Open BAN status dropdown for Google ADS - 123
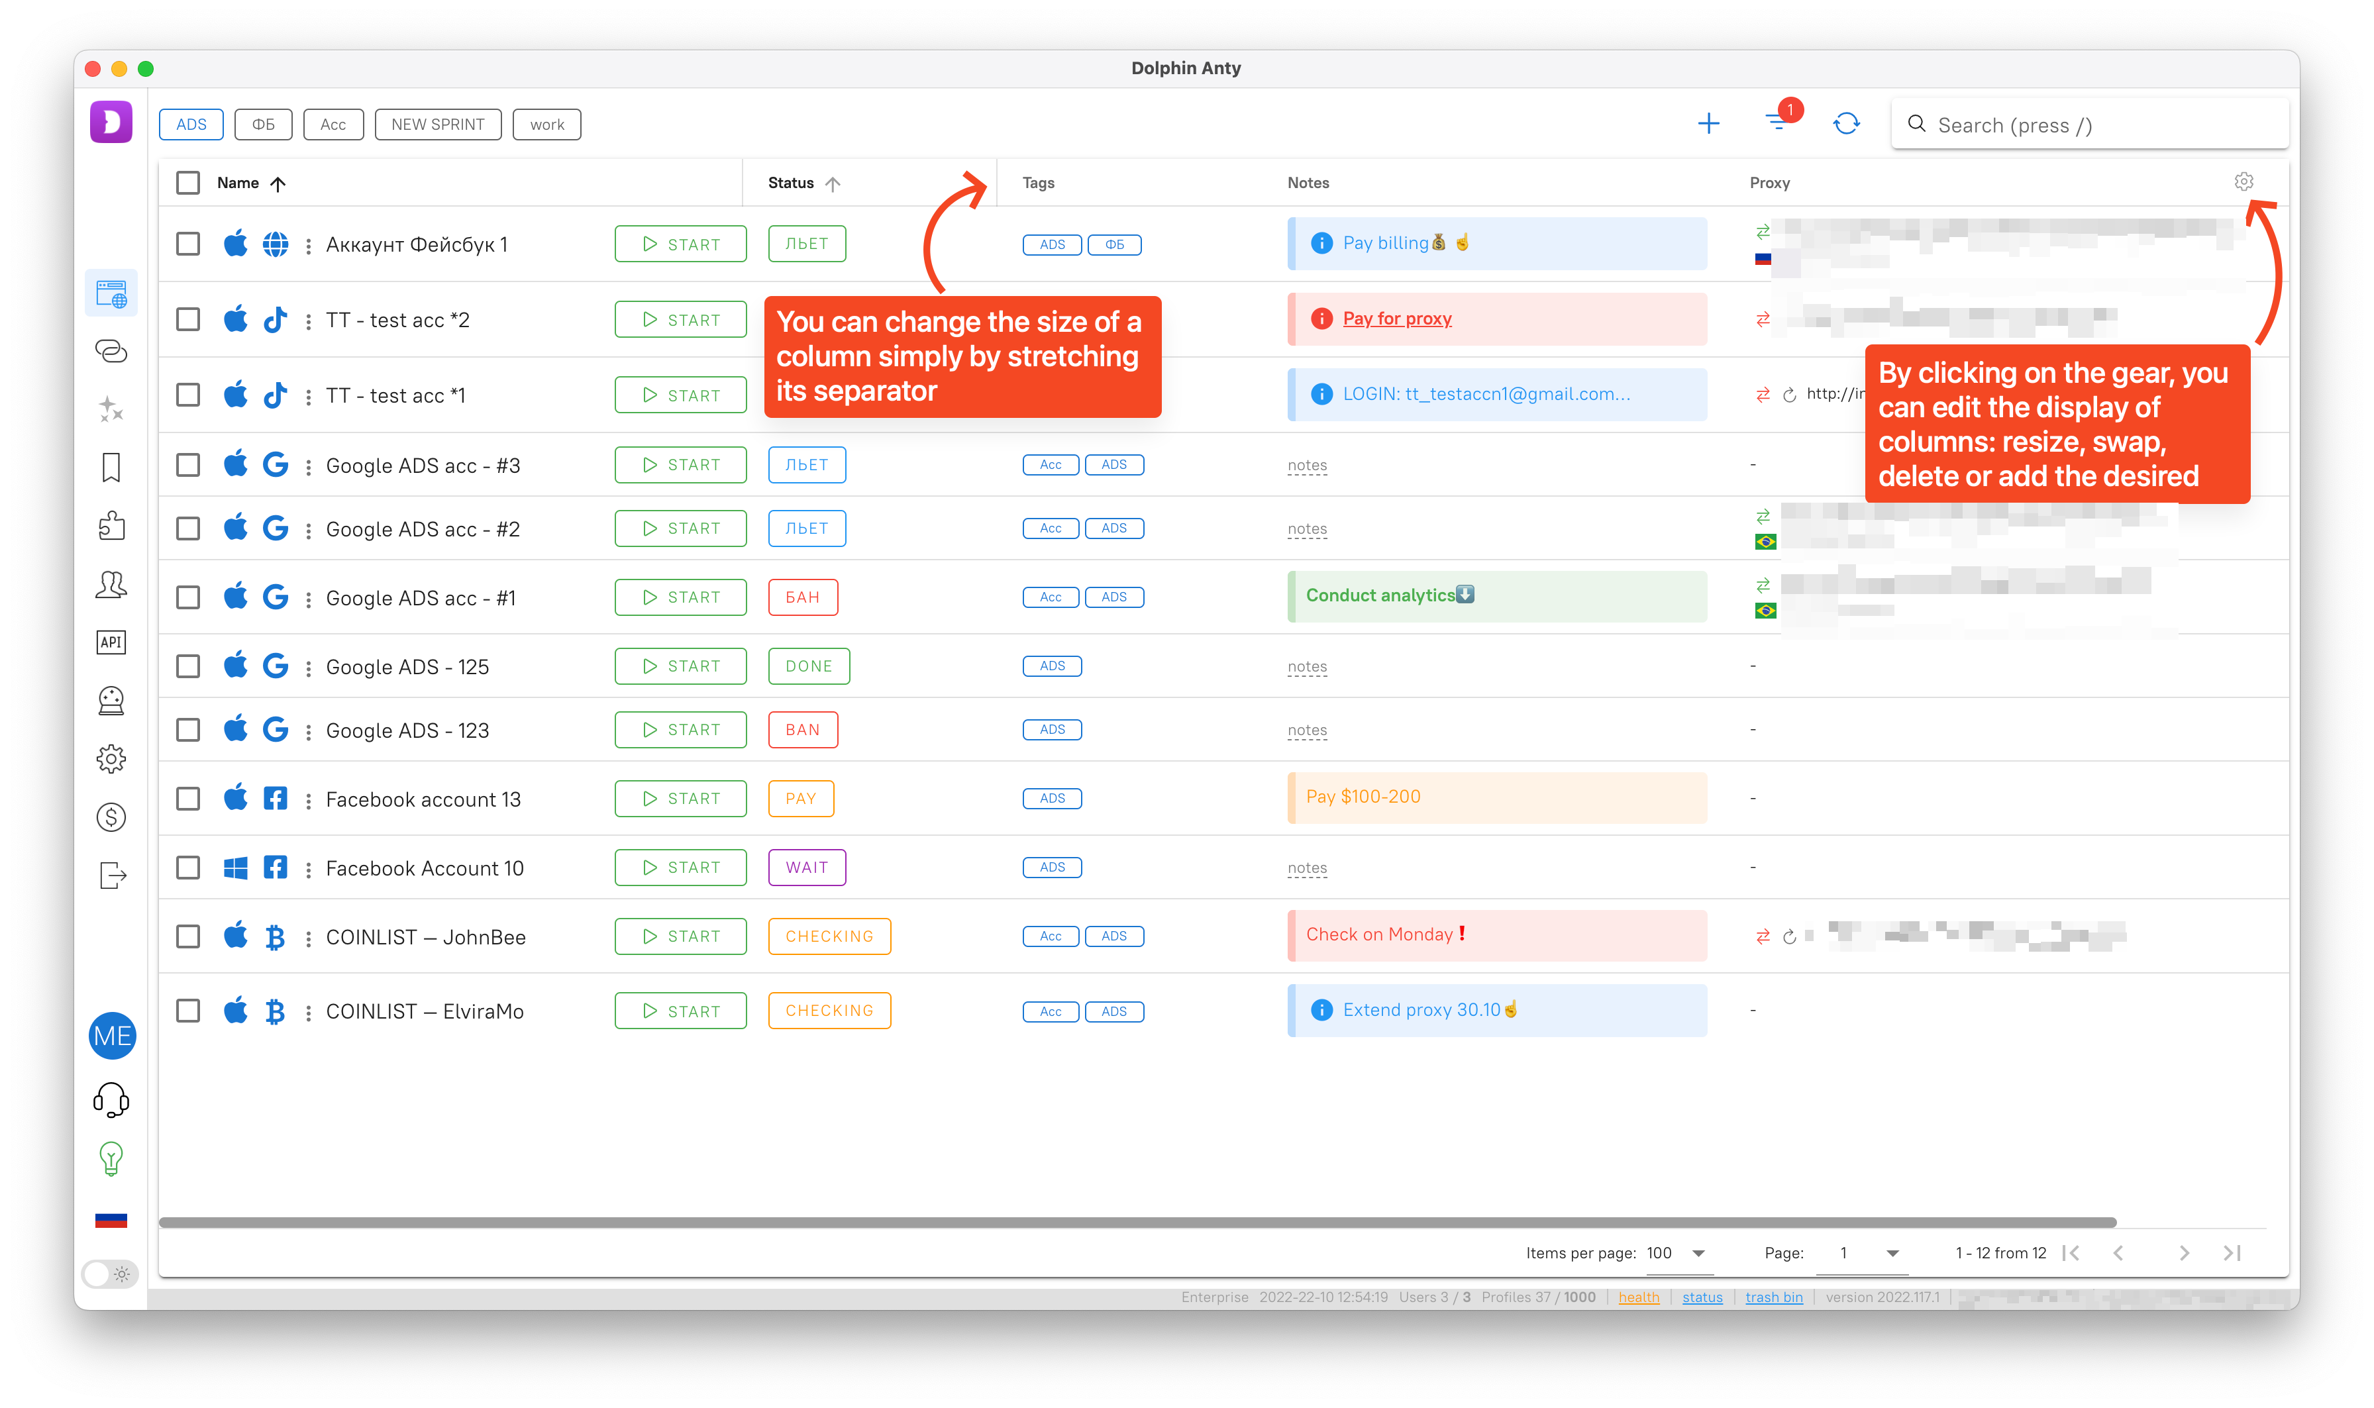Image resolution: width=2374 pixels, height=1408 pixels. 803,730
